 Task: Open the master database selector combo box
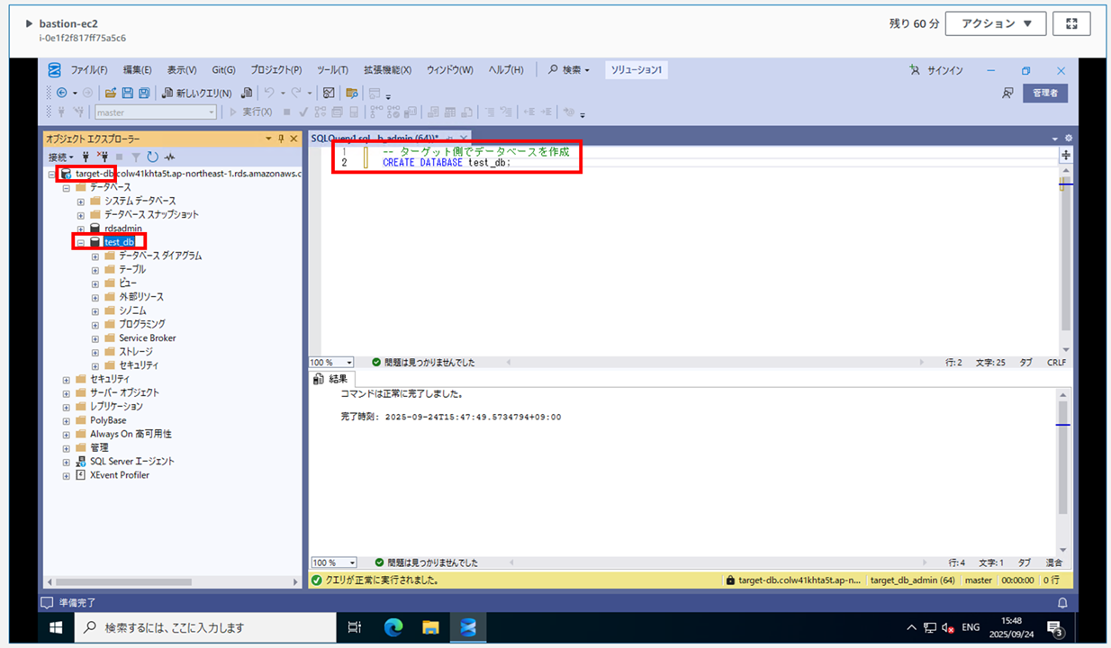[x=156, y=112]
